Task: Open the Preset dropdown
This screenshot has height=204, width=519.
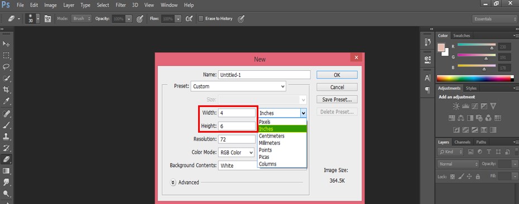Action: [x=238, y=86]
